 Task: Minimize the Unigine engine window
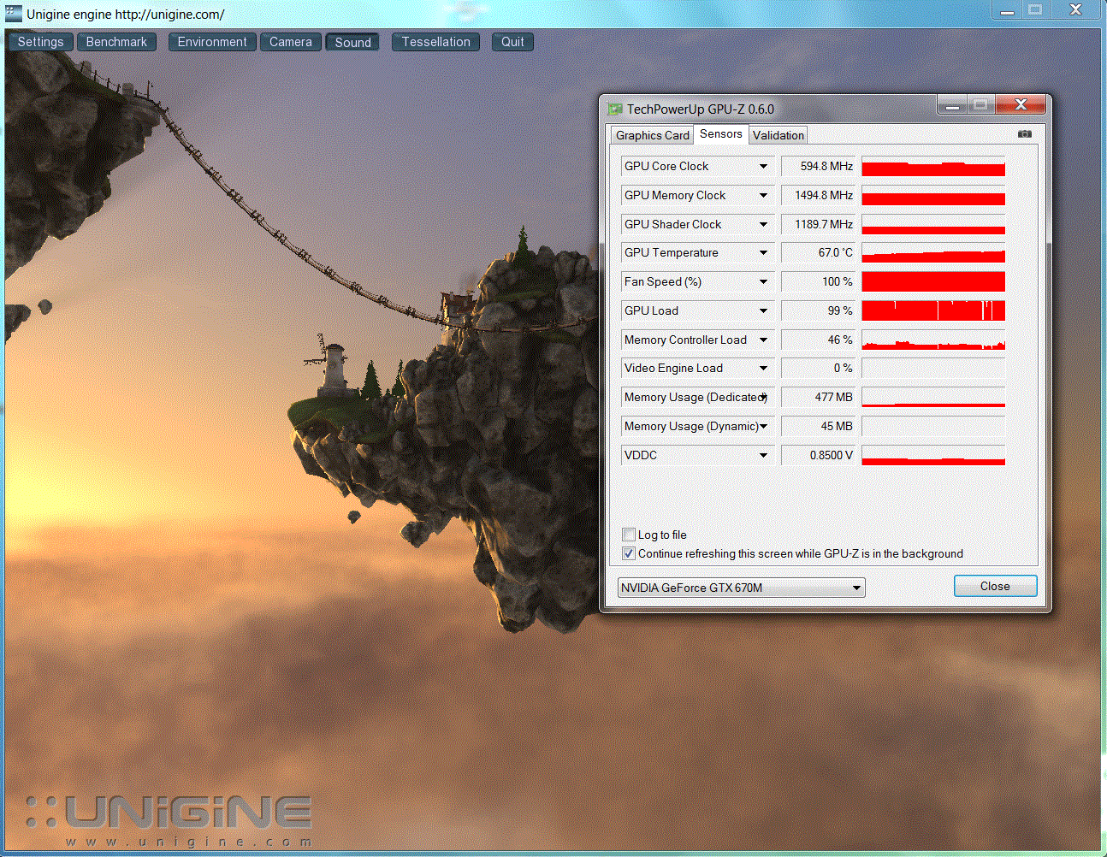[1007, 9]
